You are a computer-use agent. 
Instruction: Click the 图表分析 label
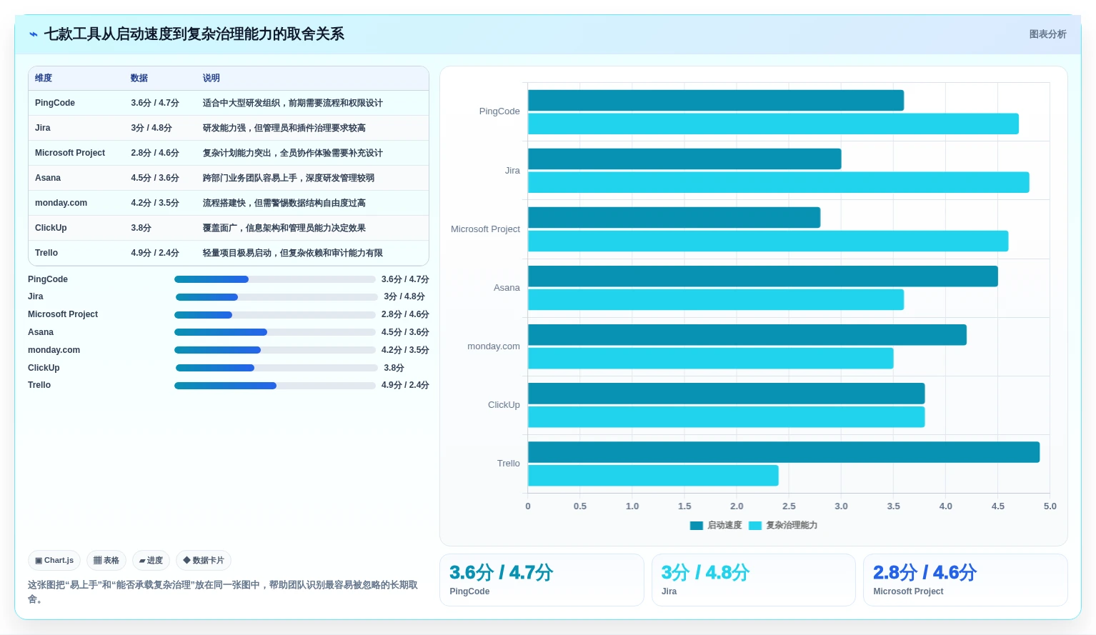[x=1047, y=34]
